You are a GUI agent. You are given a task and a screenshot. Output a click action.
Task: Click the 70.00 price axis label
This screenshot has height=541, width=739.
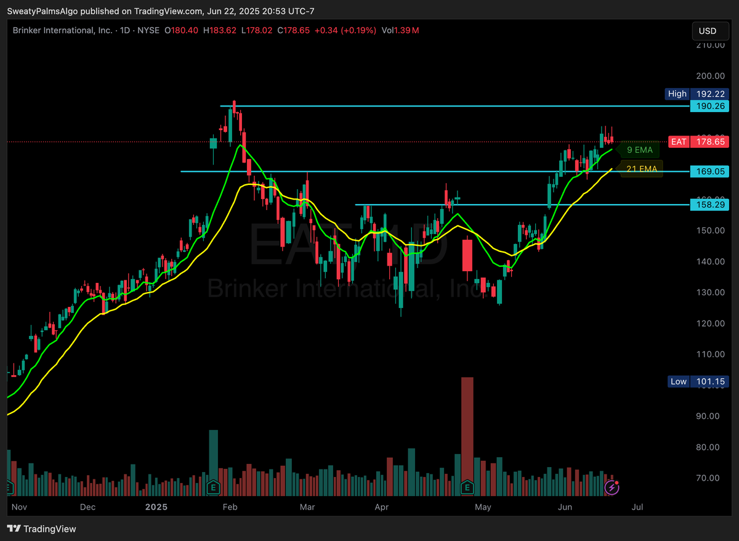pos(708,478)
